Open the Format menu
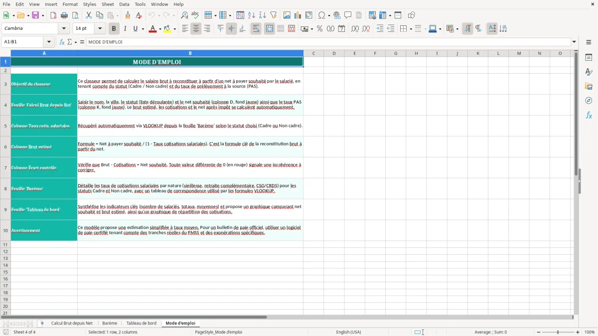Viewport: 598px width, 336px height. [x=70, y=4]
